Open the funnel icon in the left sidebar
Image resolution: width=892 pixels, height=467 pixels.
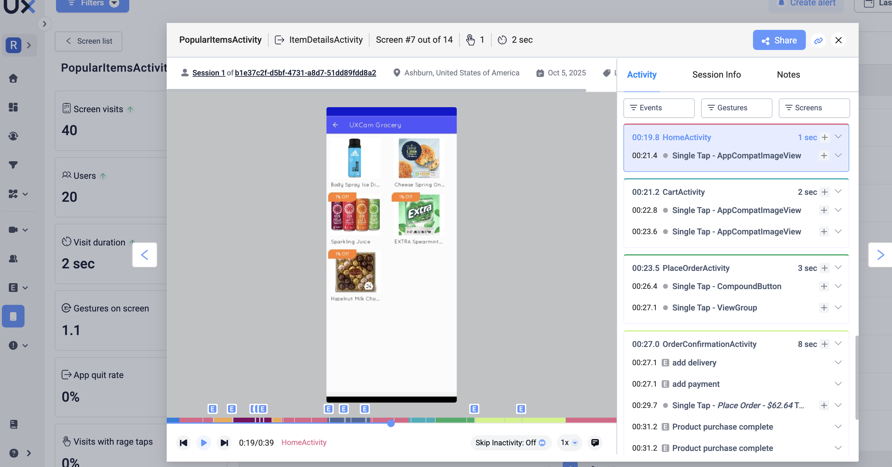coord(13,165)
